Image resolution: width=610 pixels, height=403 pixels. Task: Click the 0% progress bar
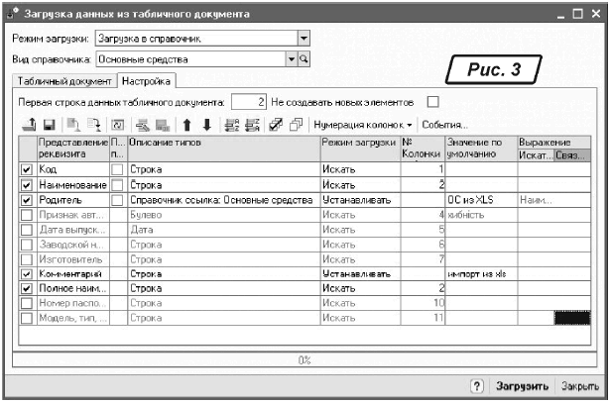(305, 358)
